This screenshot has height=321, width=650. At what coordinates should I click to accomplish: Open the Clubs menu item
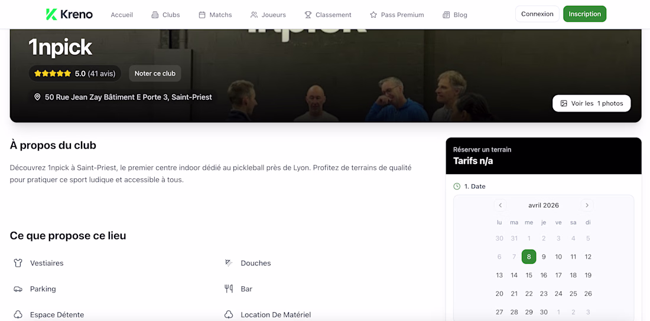click(x=165, y=15)
